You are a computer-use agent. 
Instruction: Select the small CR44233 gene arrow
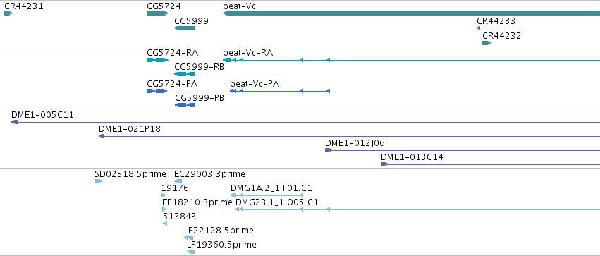(478, 28)
